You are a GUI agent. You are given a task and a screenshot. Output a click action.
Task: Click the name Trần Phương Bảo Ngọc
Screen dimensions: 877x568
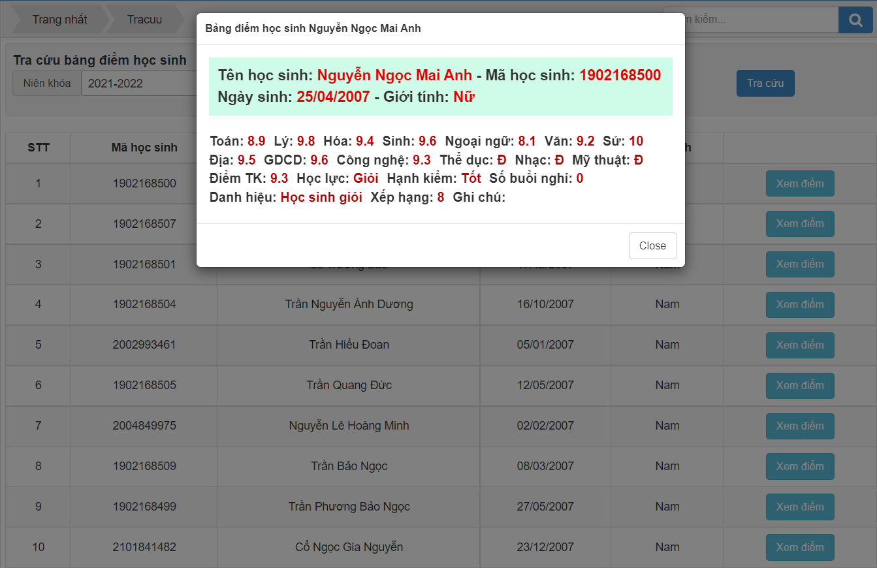(x=349, y=507)
